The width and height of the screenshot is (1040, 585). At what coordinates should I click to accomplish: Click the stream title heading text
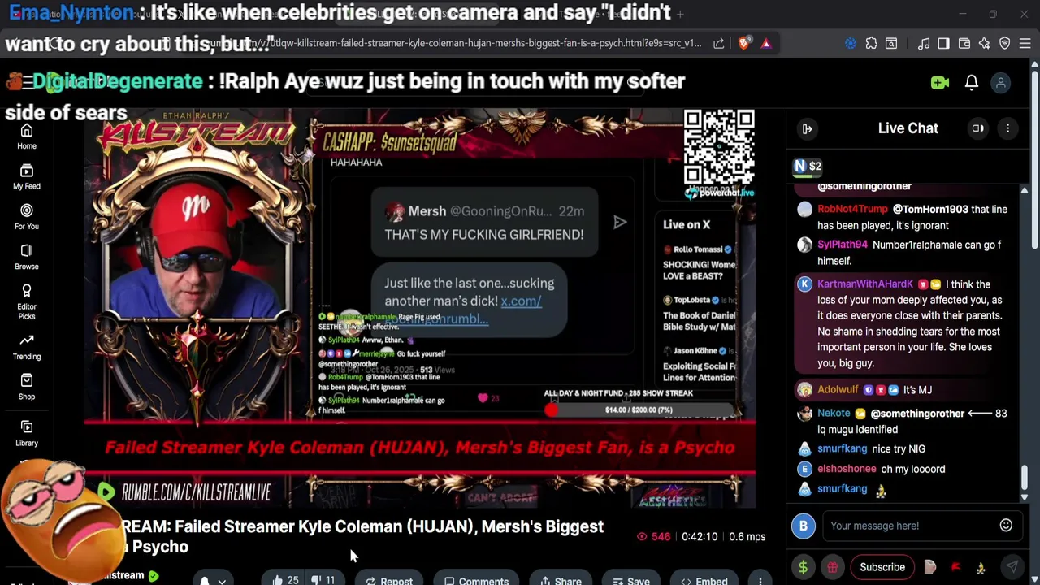tap(362, 536)
